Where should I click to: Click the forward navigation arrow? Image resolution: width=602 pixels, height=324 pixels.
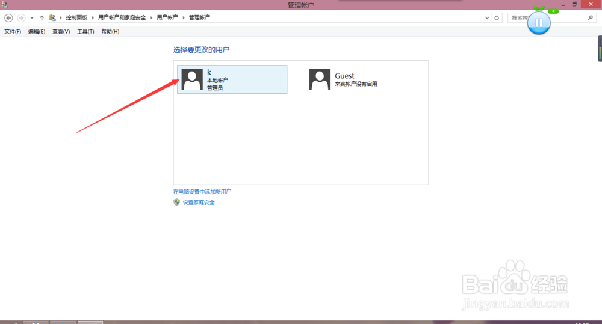coord(22,17)
